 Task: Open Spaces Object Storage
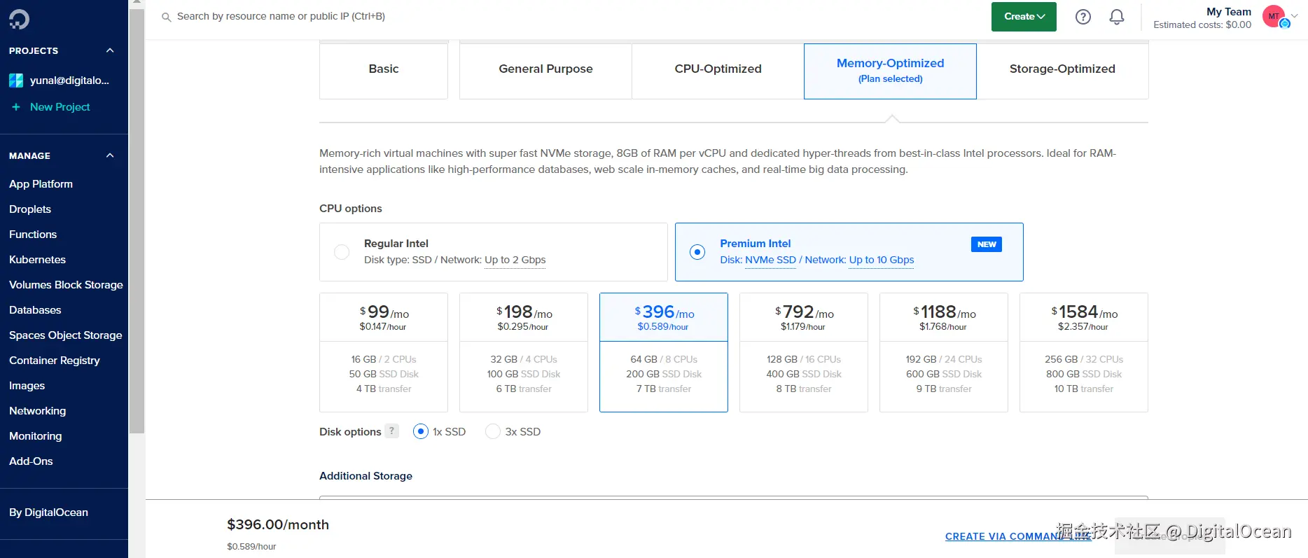(x=66, y=335)
